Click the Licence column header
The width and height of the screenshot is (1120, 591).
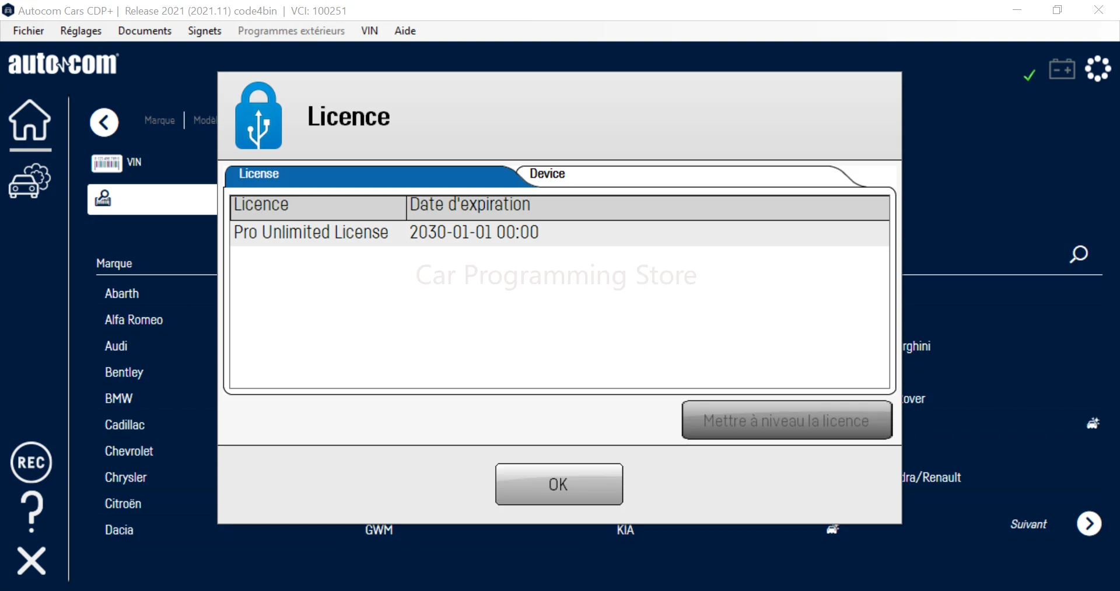pos(318,207)
